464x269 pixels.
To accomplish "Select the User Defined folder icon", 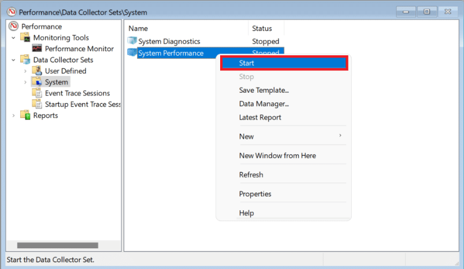I will click(x=37, y=71).
